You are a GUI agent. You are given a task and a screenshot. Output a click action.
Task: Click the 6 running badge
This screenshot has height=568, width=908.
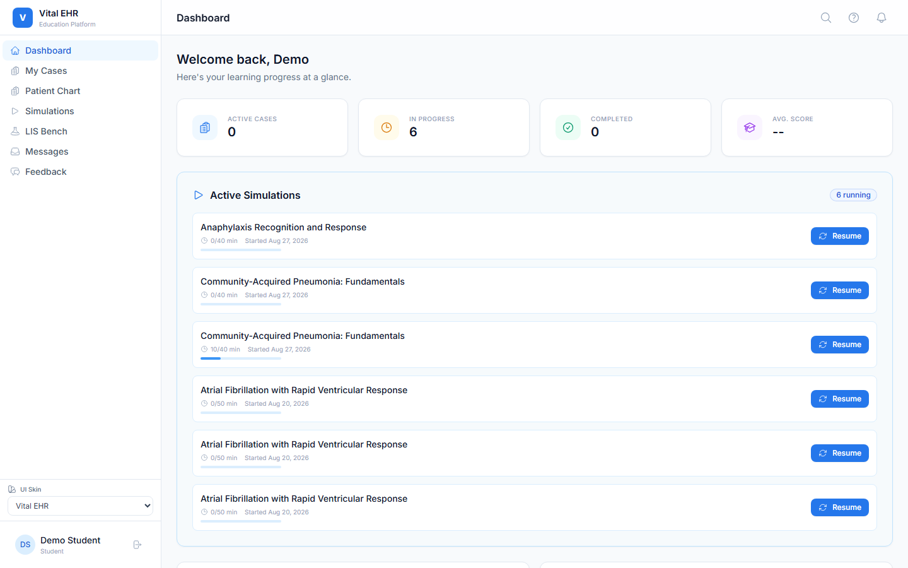853,195
